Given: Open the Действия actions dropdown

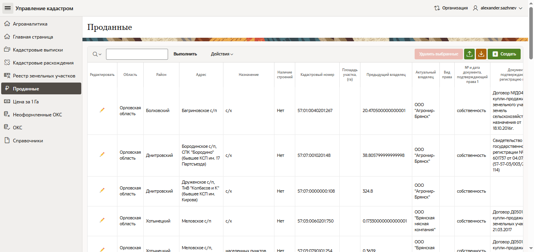Looking at the screenshot, I should click(x=222, y=54).
